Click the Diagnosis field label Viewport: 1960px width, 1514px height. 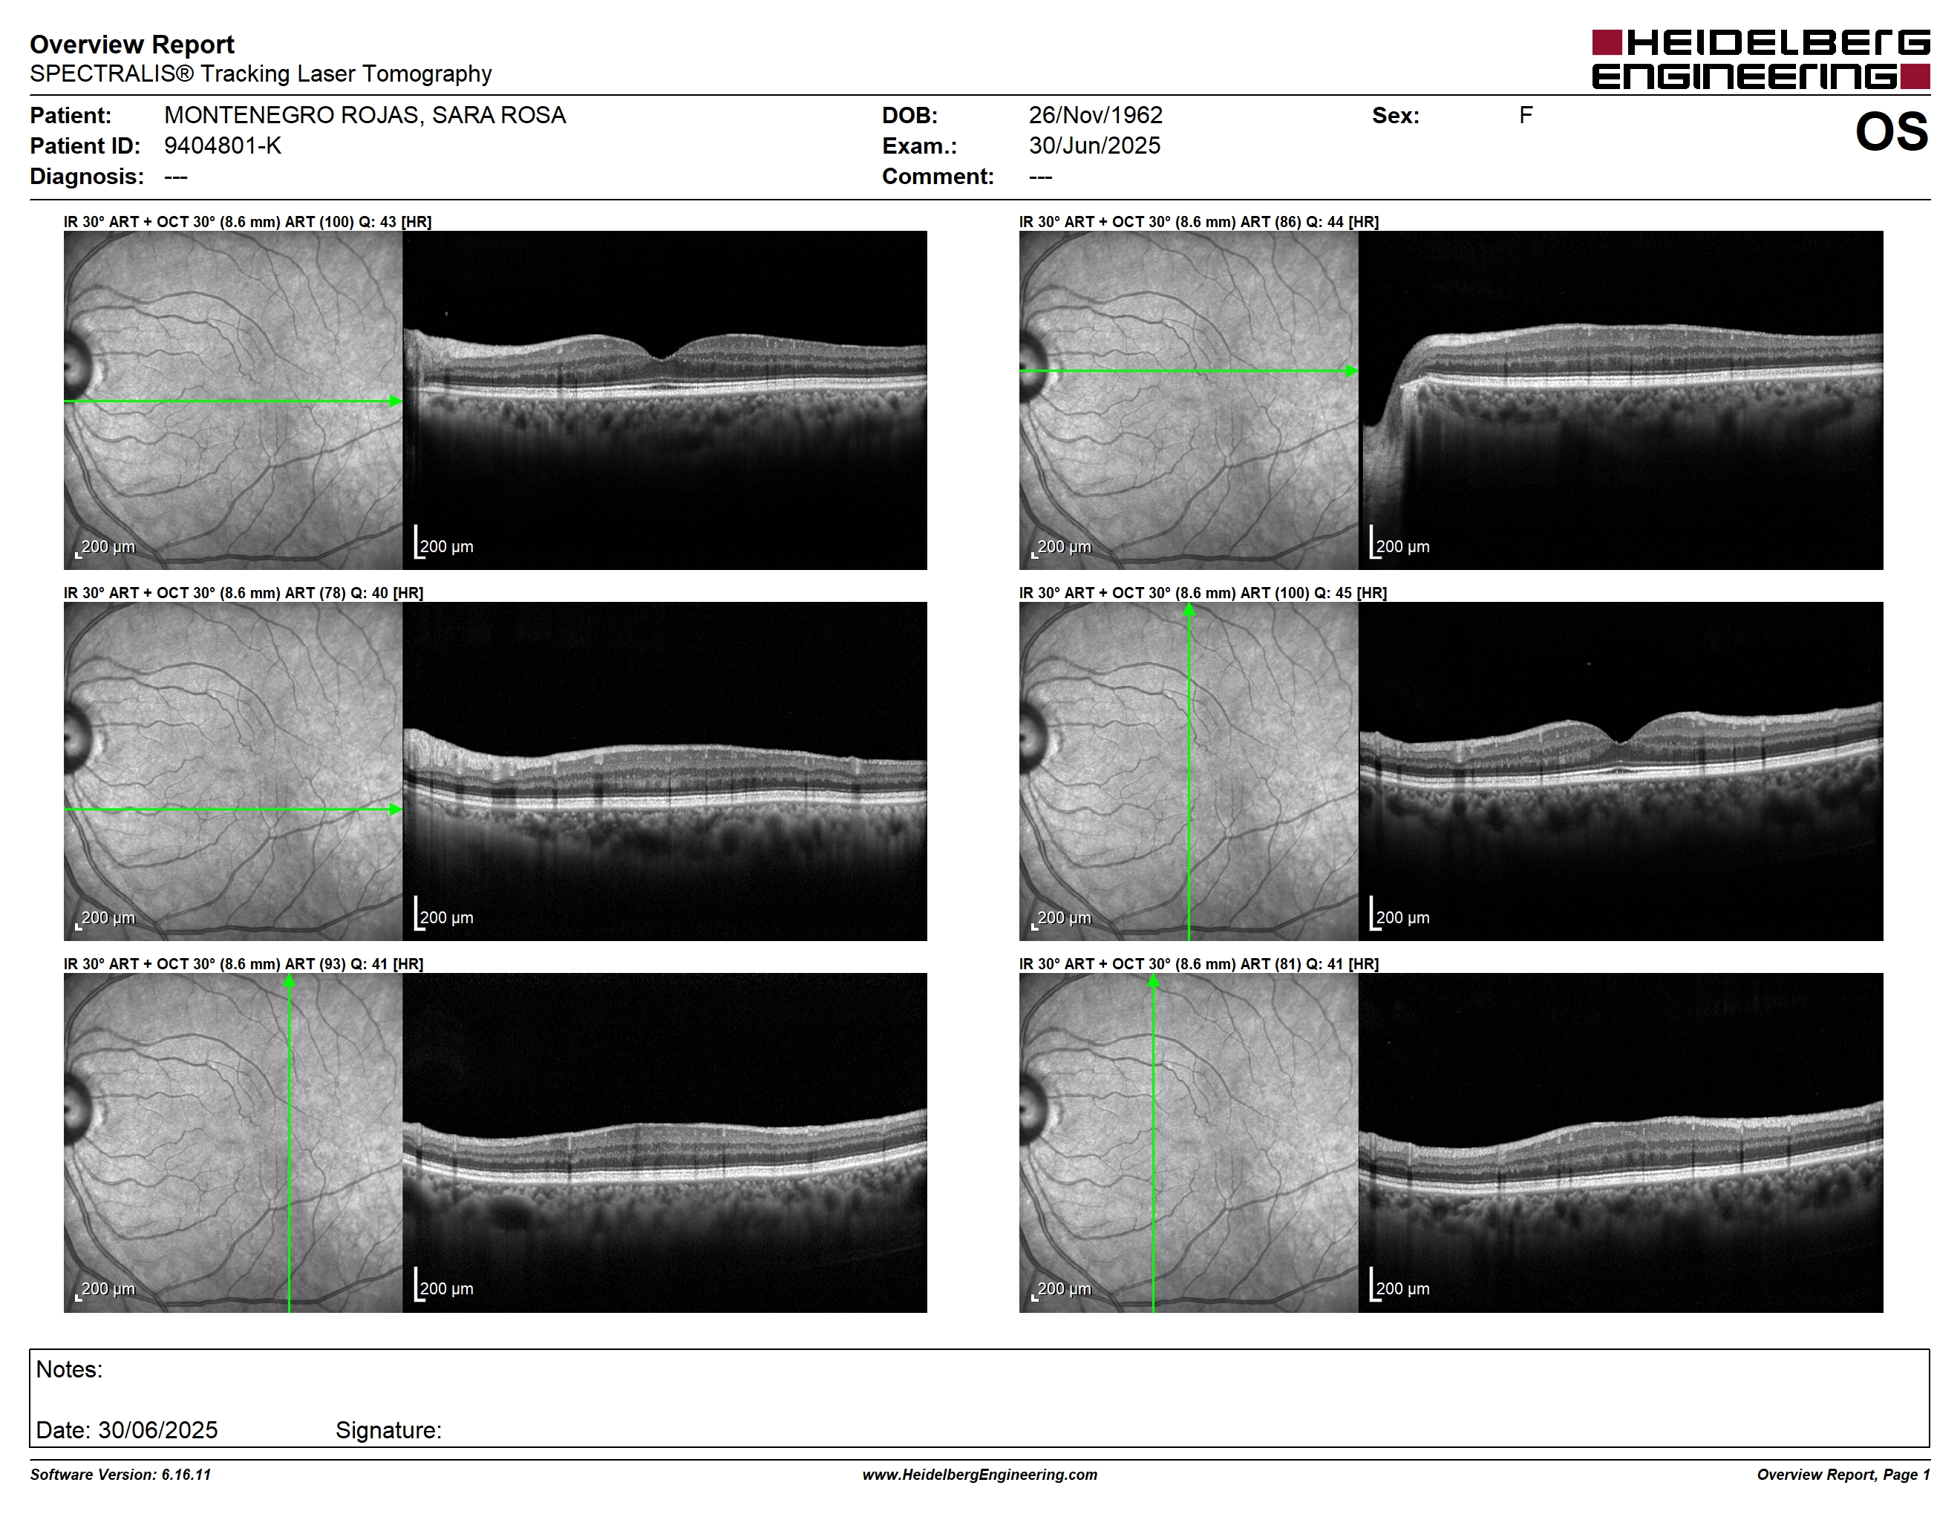coord(86,177)
